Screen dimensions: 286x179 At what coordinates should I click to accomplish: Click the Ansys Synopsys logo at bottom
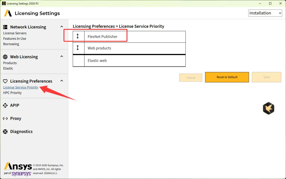click(x=18, y=169)
